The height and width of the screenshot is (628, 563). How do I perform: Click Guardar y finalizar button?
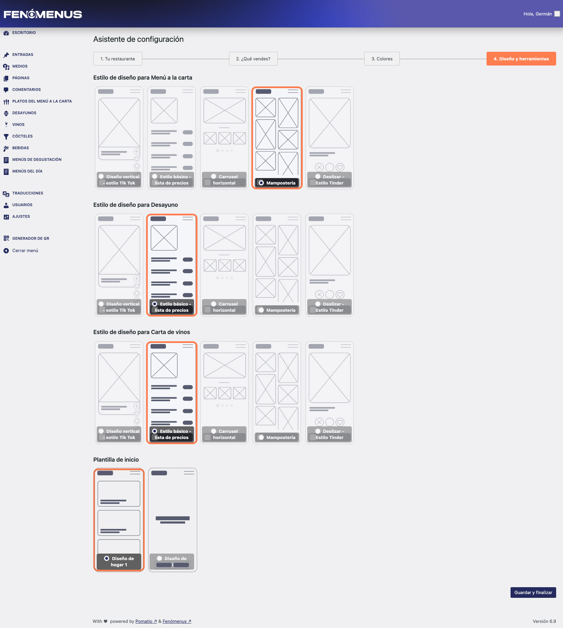(x=533, y=592)
